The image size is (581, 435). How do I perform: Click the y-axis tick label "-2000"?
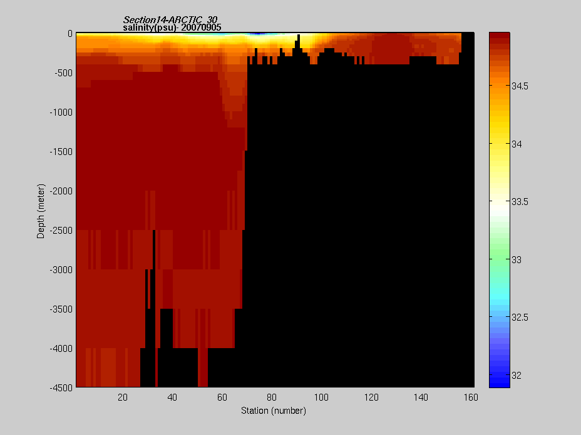pyautogui.click(x=61, y=191)
